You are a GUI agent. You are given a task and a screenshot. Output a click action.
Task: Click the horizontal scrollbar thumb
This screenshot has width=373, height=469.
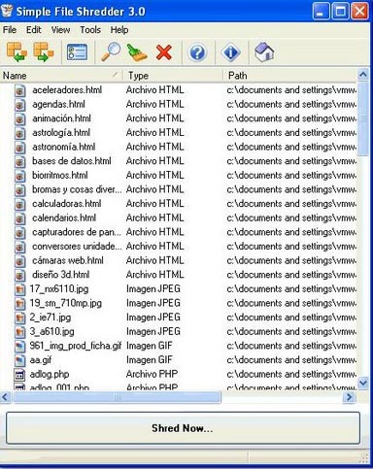coord(118,397)
